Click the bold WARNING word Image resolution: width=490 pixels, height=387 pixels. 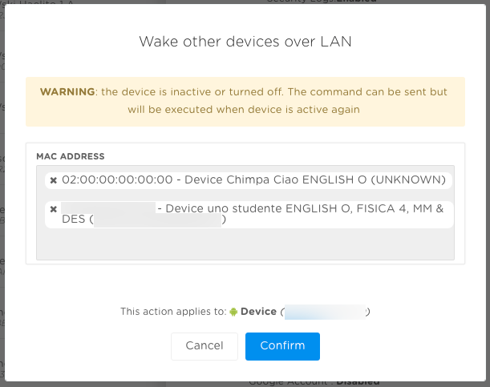point(67,92)
